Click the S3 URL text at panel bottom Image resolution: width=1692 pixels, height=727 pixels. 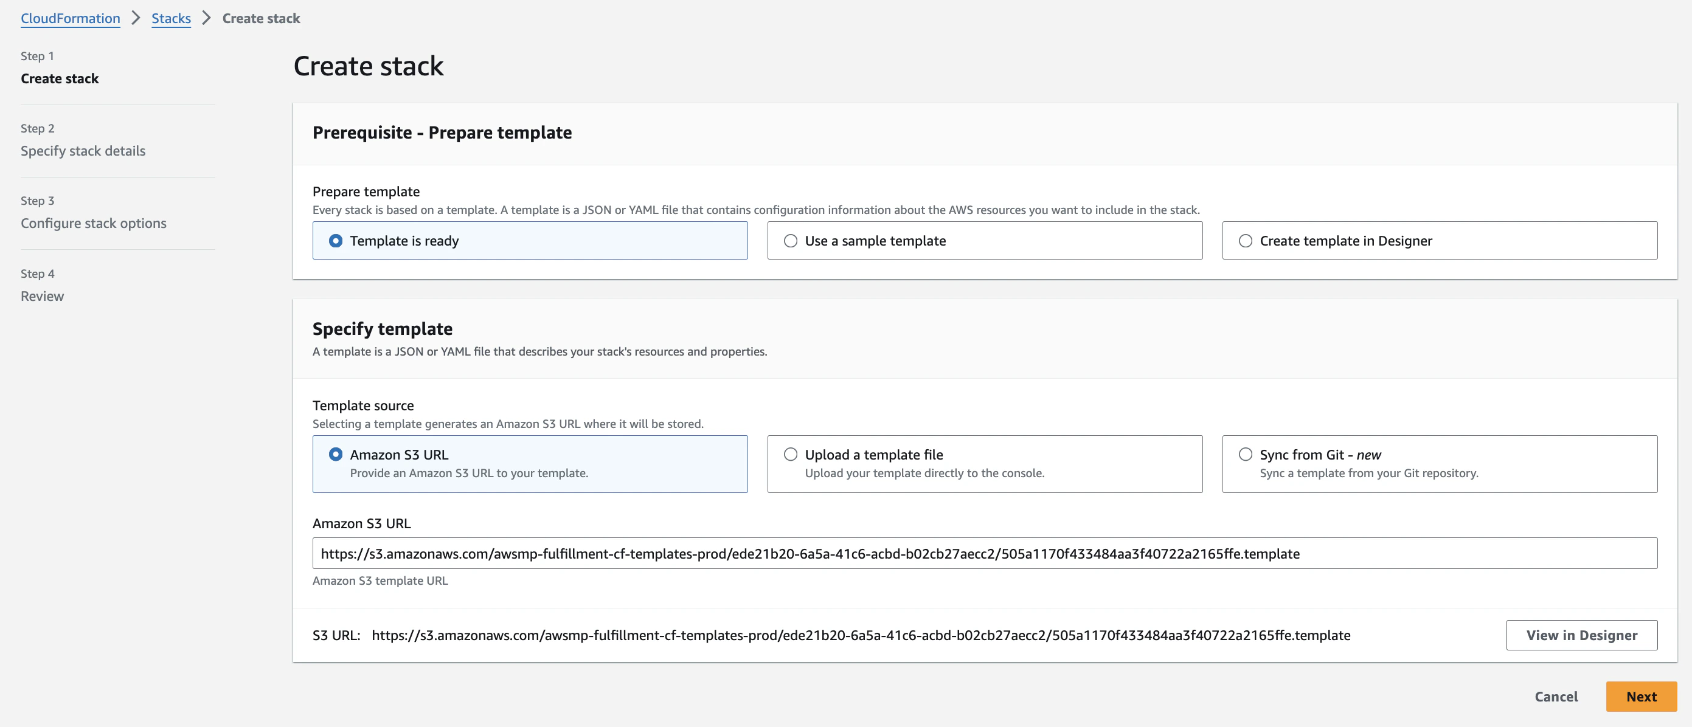[861, 636]
